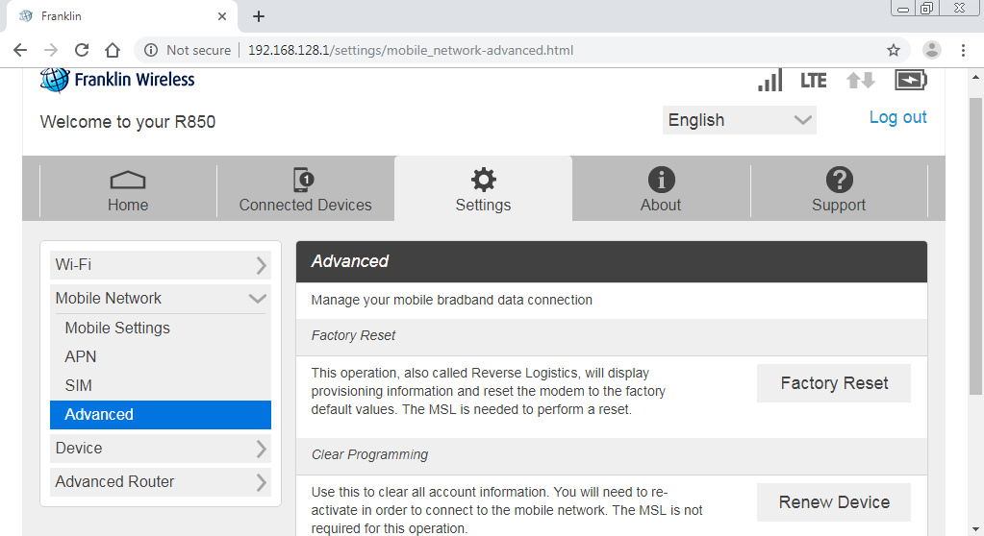The width and height of the screenshot is (984, 536).
Task: Click the Home house icon
Action: 128,180
